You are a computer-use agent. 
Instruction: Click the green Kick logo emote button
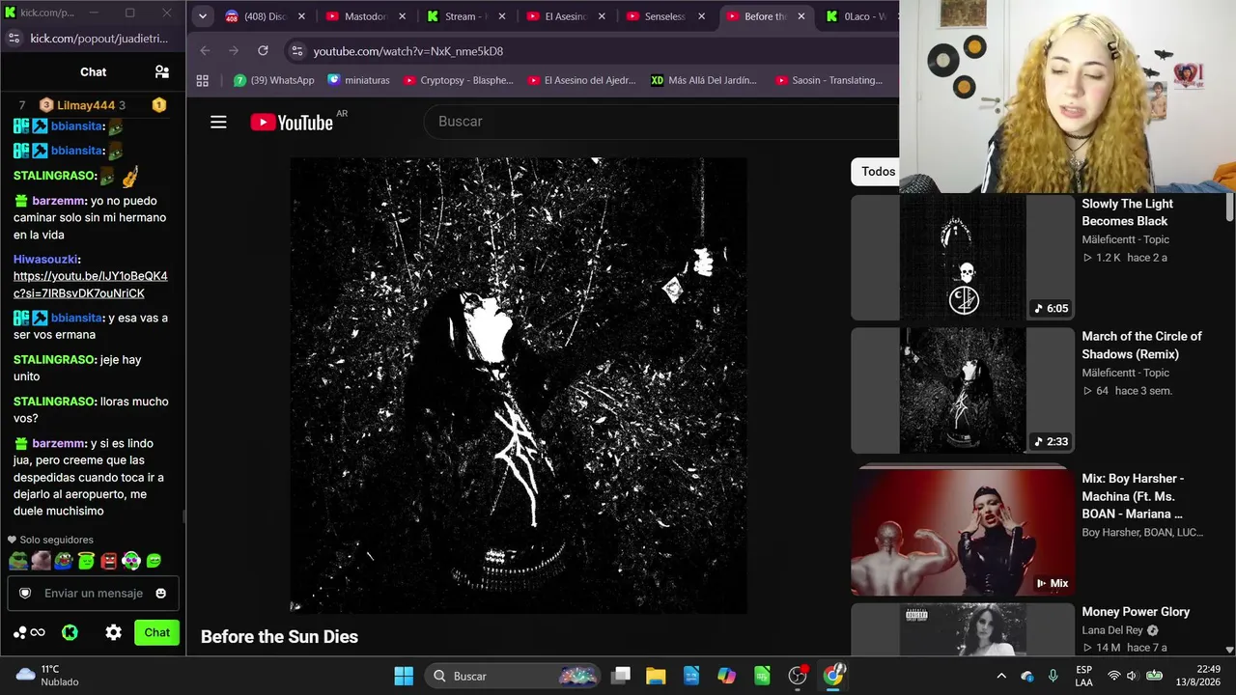tap(70, 632)
